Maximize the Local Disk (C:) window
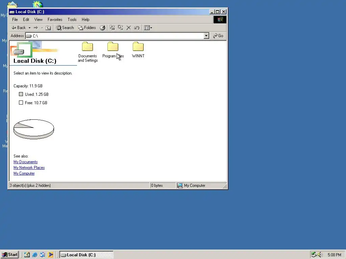The height and width of the screenshot is (259, 346). pyautogui.click(x=217, y=12)
